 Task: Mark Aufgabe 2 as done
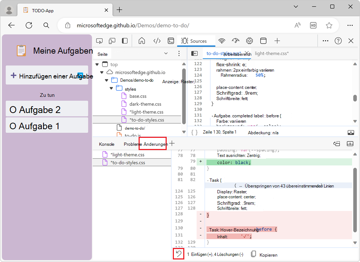(x=13, y=110)
